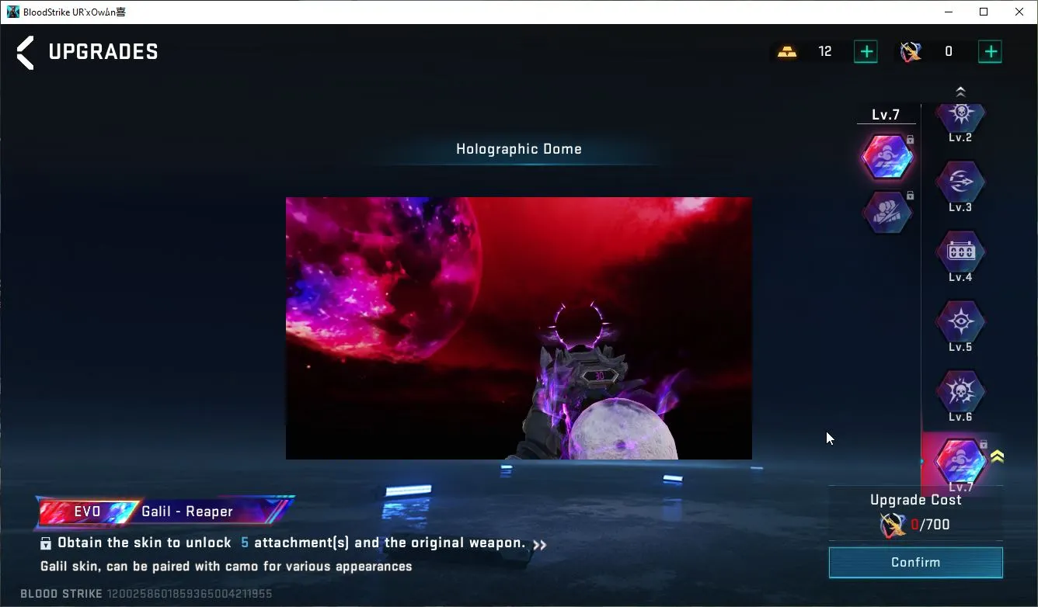Add upgrade tokens with the plus button
Image resolution: width=1038 pixels, height=607 pixels.
click(990, 52)
